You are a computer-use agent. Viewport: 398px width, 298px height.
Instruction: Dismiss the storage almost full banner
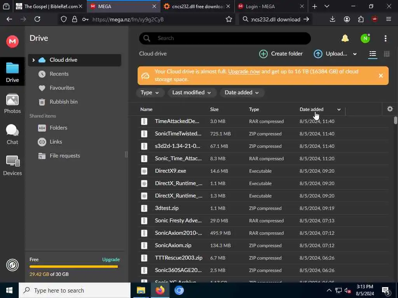coord(381,76)
